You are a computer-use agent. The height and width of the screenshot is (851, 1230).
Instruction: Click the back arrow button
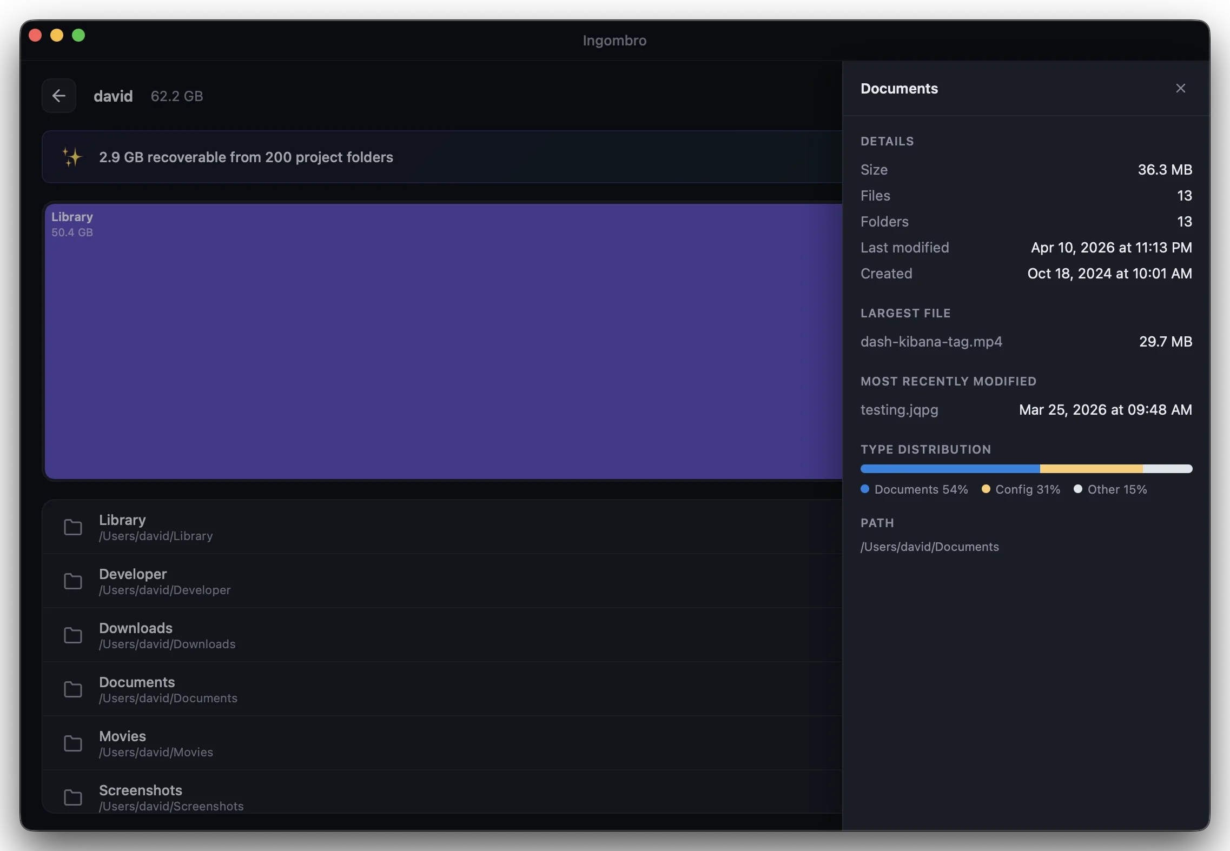(x=59, y=96)
